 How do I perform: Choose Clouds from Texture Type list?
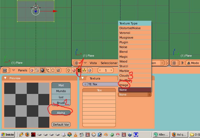(x=124, y=76)
